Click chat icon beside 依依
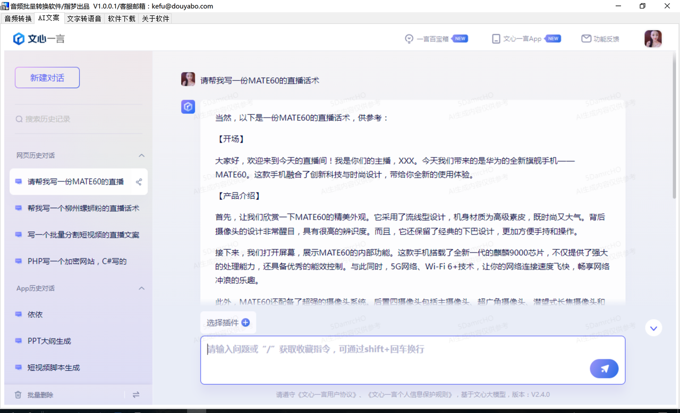This screenshot has height=413, width=680. point(19,314)
